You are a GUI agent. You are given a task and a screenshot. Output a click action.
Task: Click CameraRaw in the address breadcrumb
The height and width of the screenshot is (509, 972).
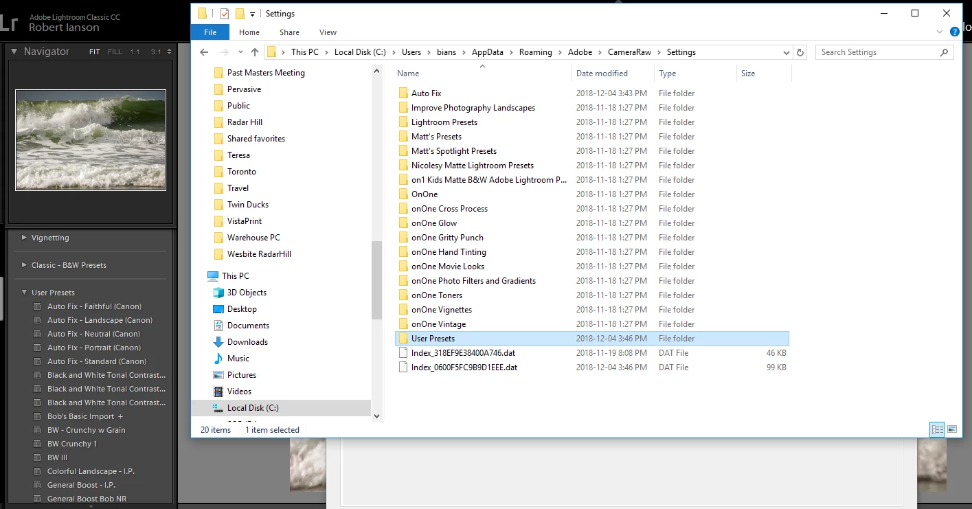pos(629,52)
